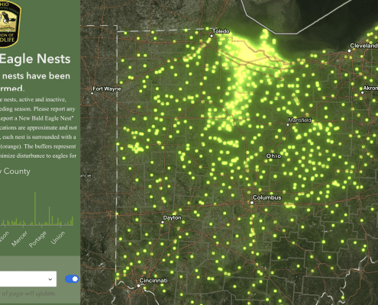Viewport: 378px width, 305px height.
Task: Click the Eagle Nests heading
Action: (35, 59)
